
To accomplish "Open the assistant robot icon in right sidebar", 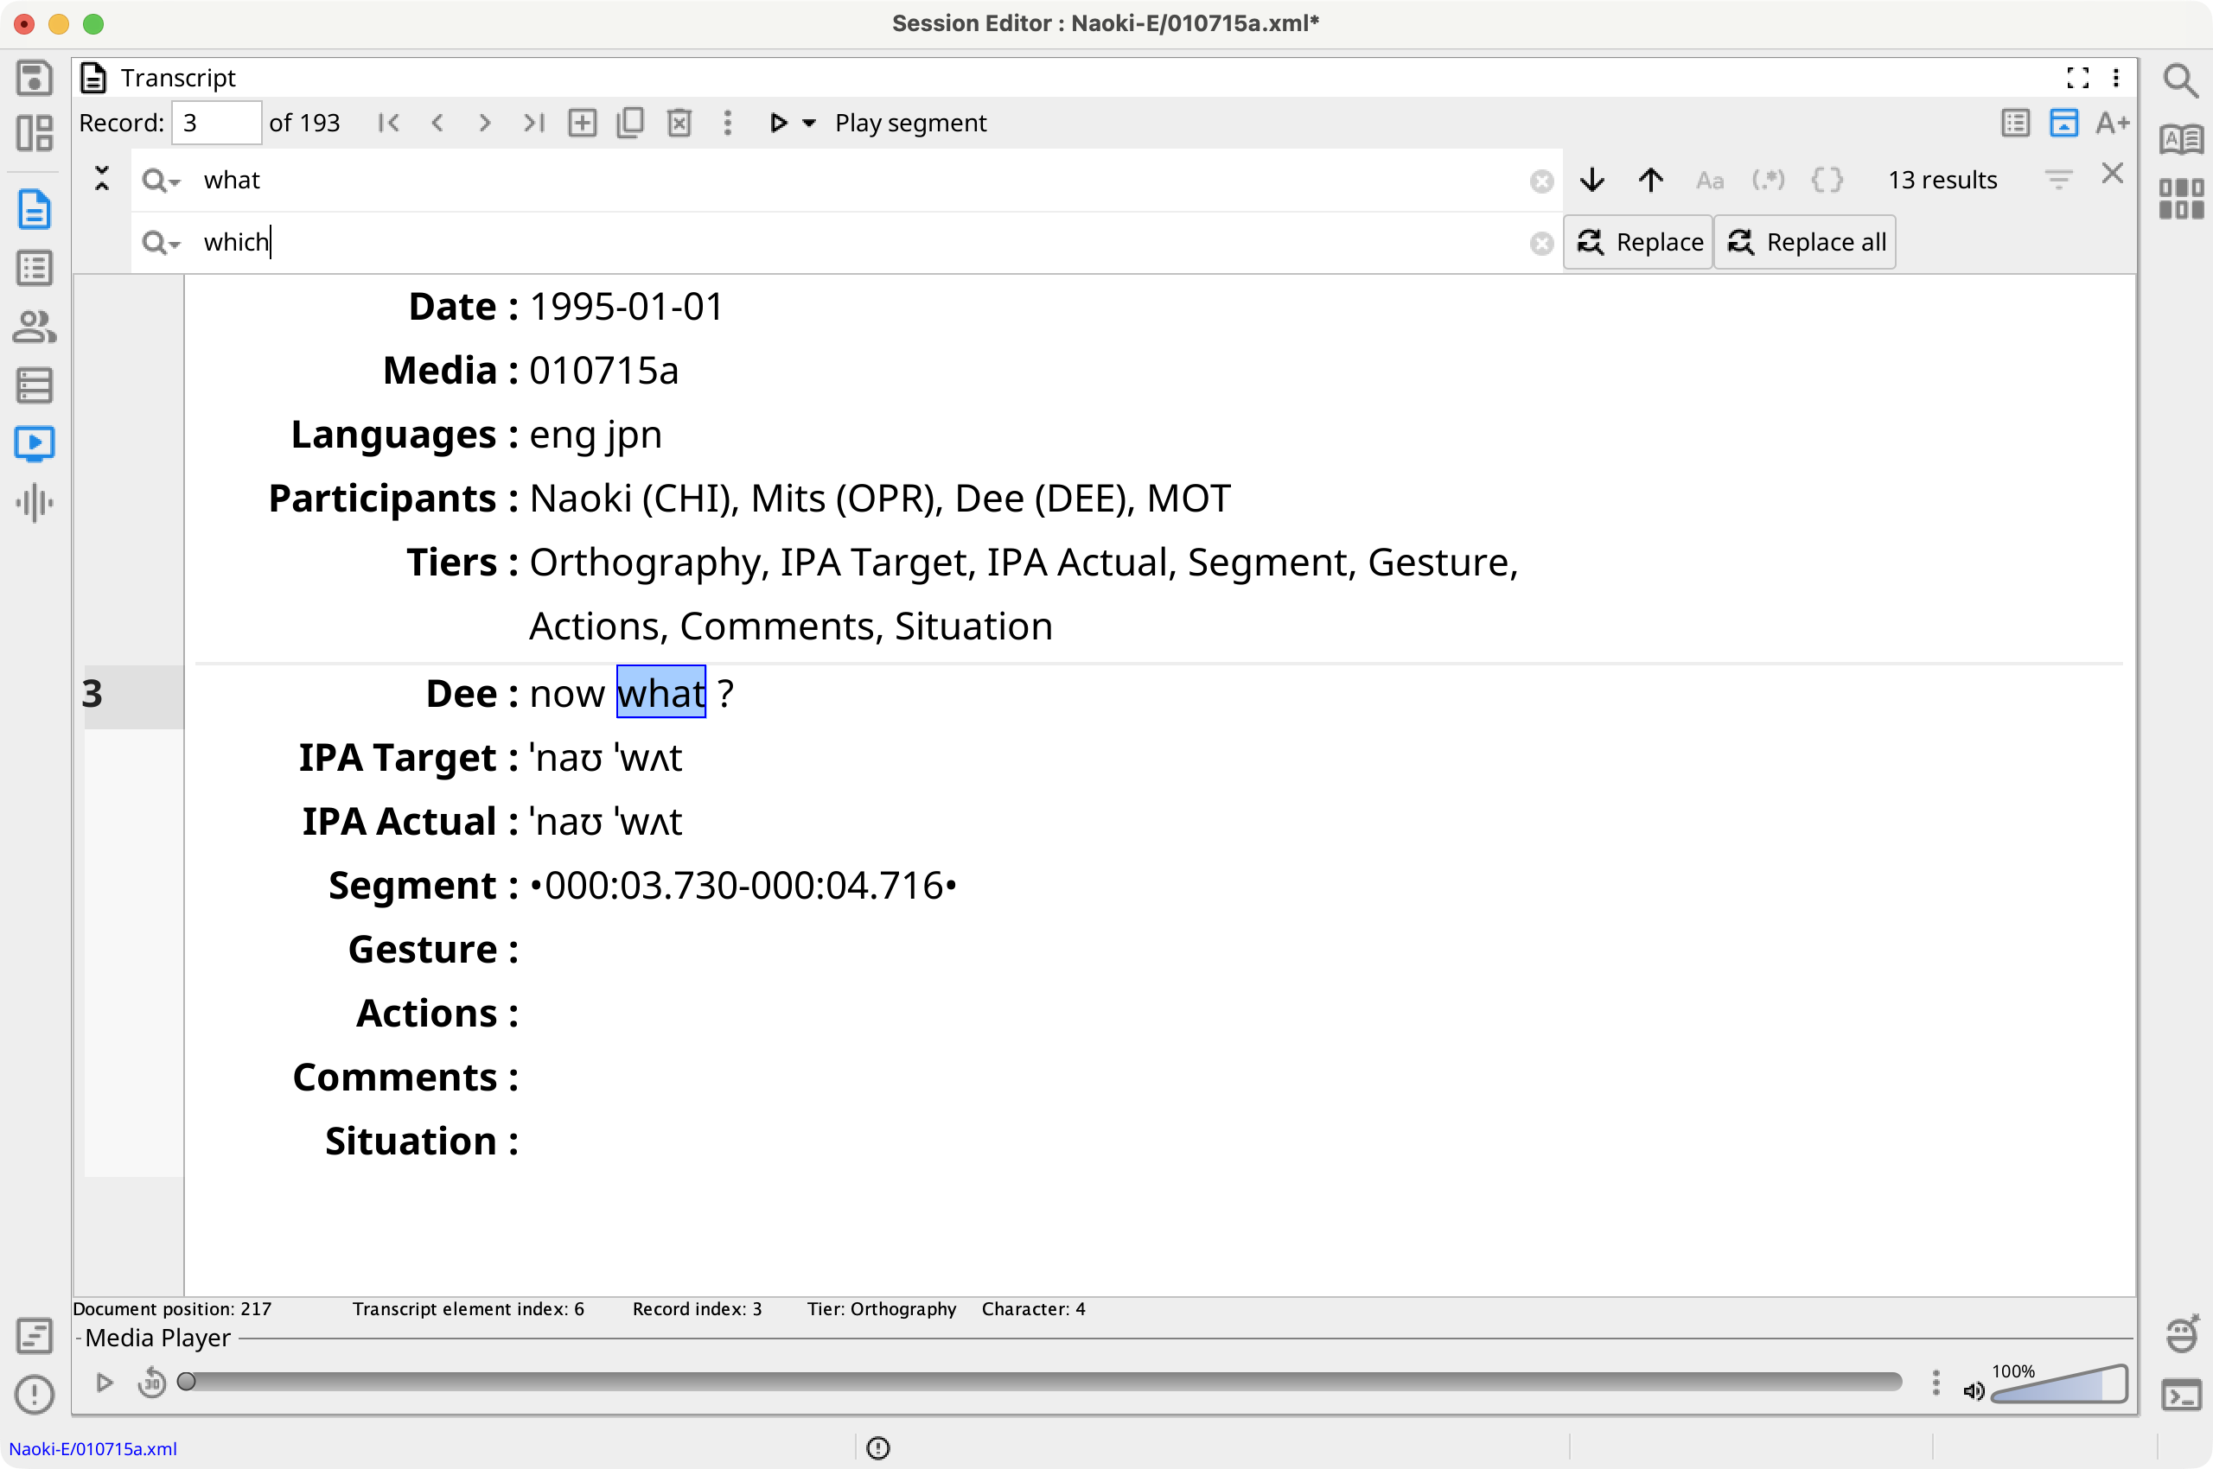I will click(2181, 1335).
